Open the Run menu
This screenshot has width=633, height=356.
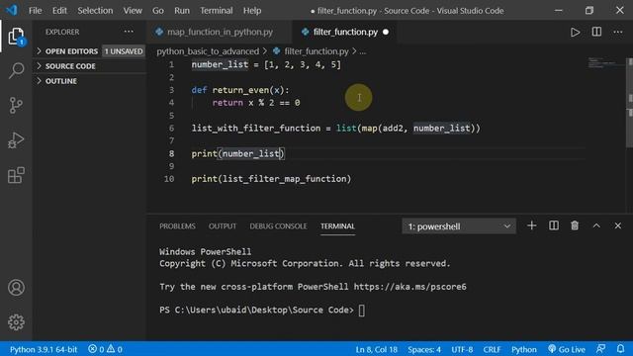[182, 11]
